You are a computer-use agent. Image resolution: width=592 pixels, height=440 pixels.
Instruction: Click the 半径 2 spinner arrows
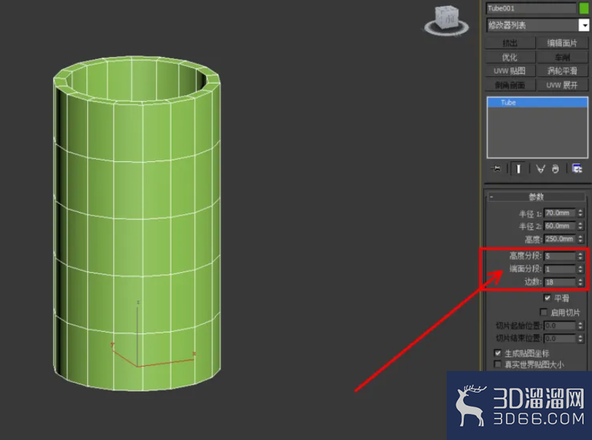click(x=580, y=226)
